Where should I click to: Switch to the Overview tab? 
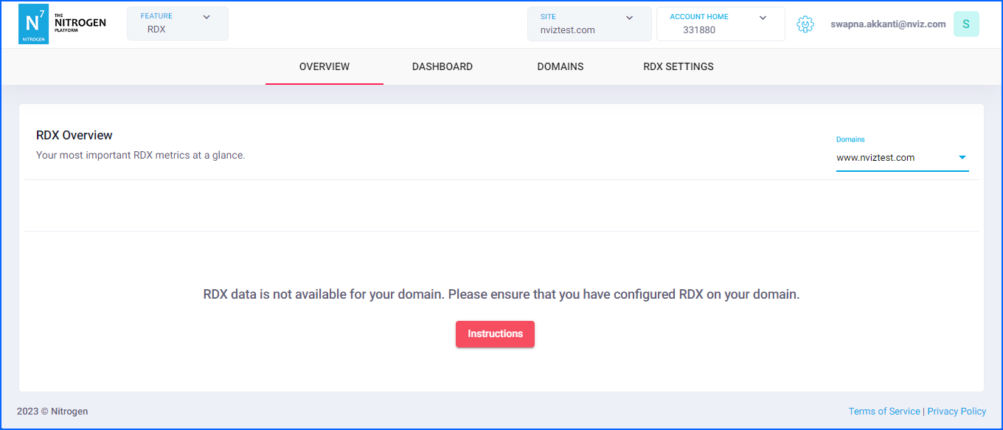pyautogui.click(x=324, y=66)
